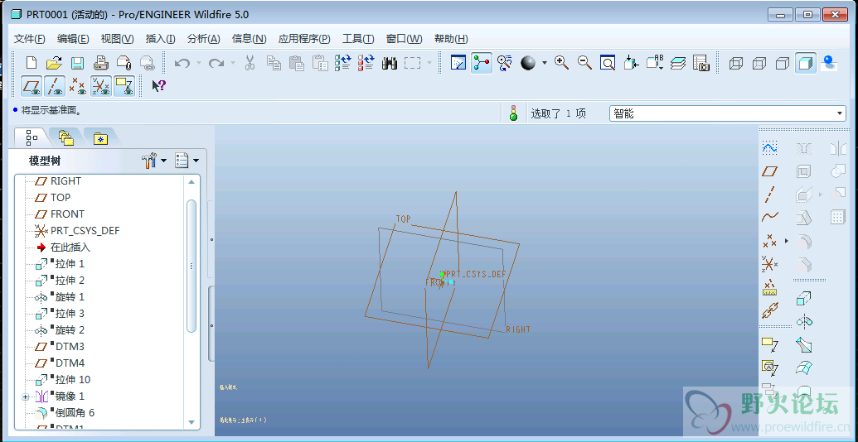The width and height of the screenshot is (858, 442).
Task: Switch to the favorites tab
Action: click(x=100, y=137)
